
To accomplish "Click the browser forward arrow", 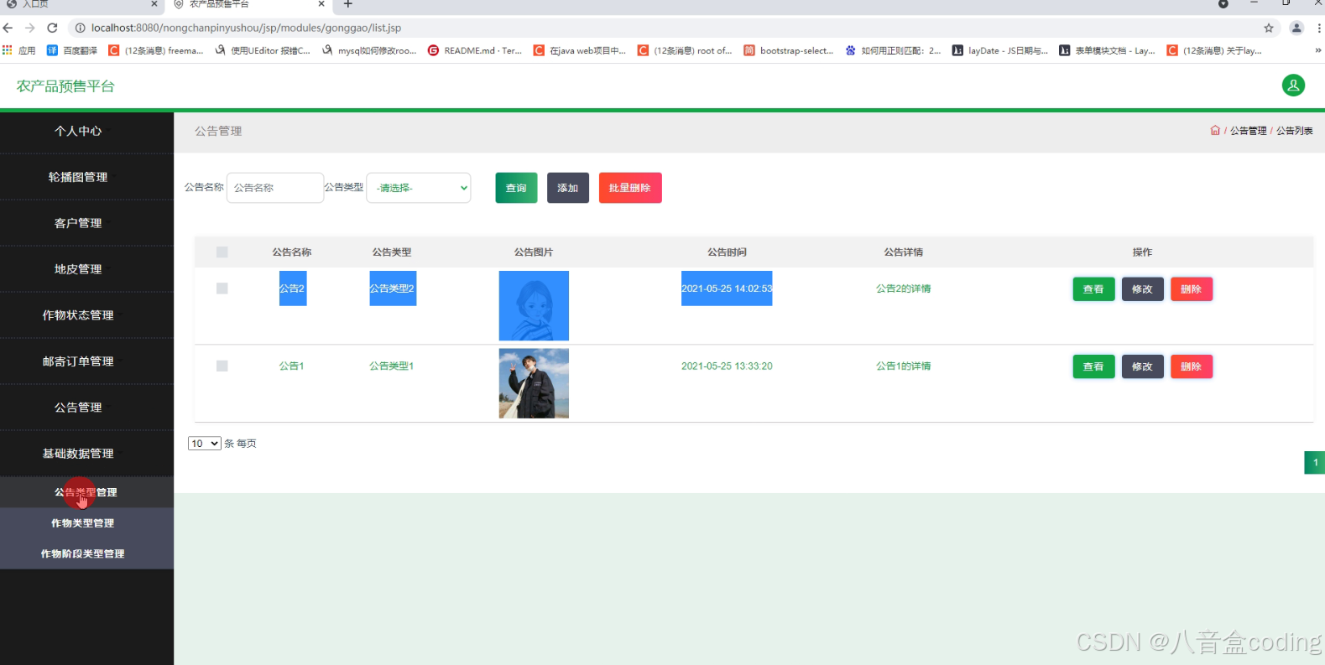I will point(30,28).
